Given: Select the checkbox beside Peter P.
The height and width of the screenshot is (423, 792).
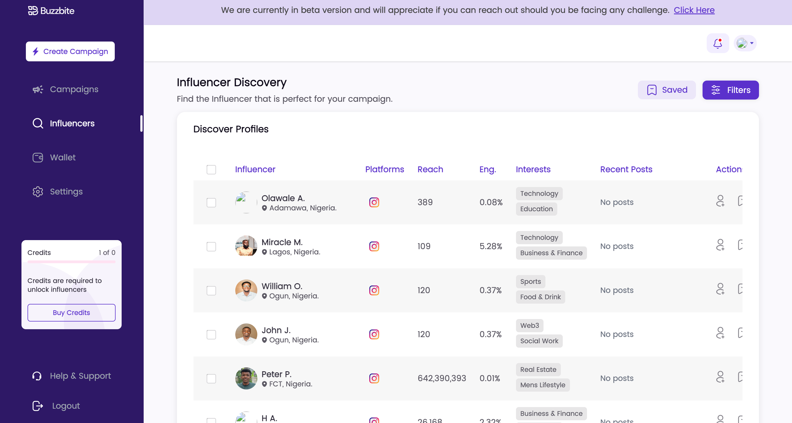Looking at the screenshot, I should coord(211,378).
